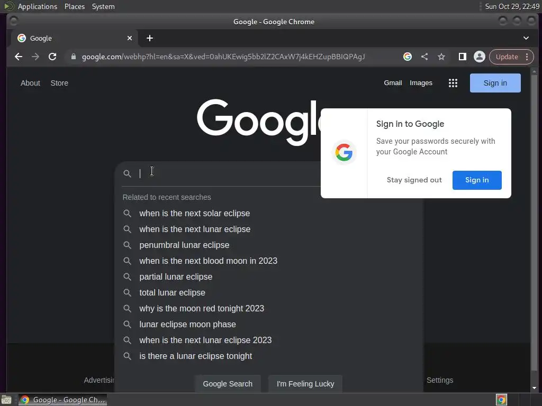Viewport: 542px width, 406px height.
Task: Click I'm Feeling Lucky button
Action: (x=305, y=384)
